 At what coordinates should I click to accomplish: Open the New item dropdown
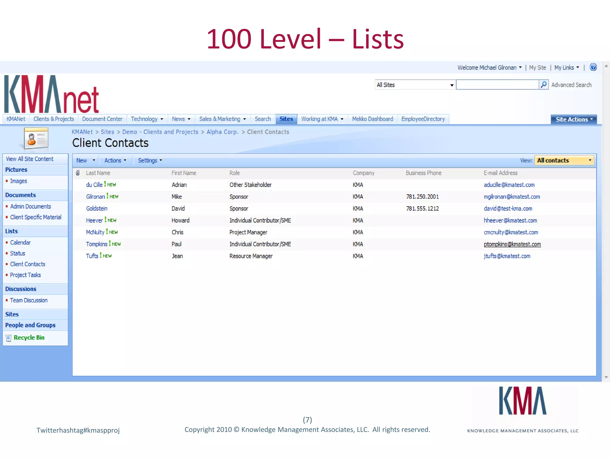tap(86, 160)
